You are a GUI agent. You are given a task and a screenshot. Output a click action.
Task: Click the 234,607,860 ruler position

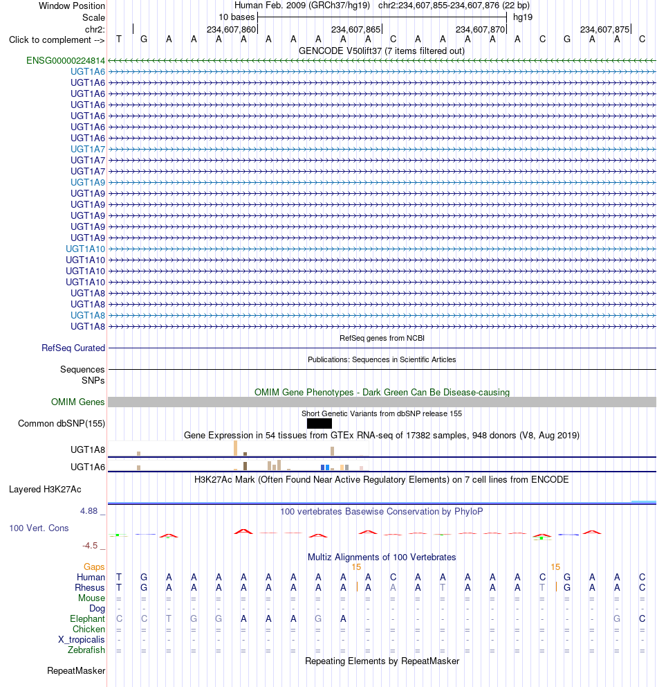(x=231, y=29)
